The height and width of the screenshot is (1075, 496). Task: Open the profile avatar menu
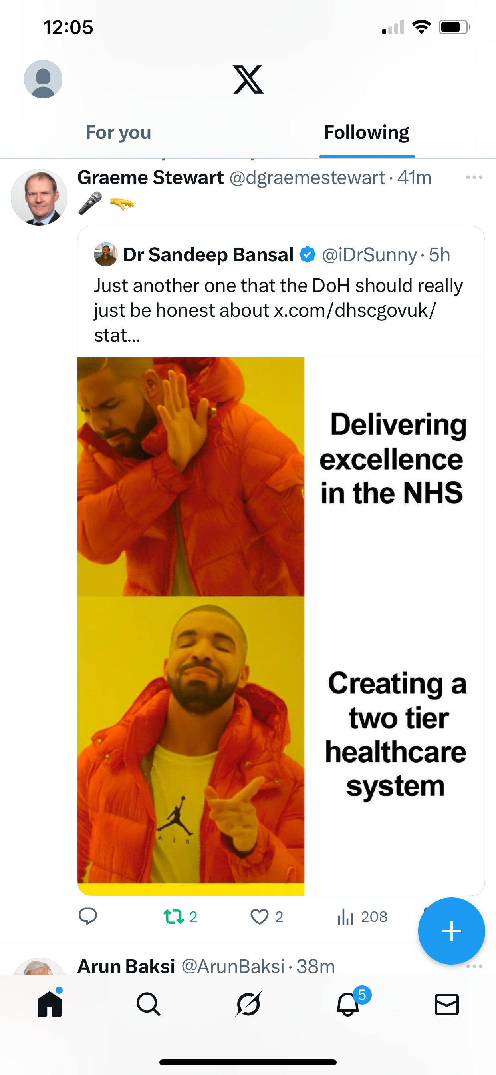pos(43,79)
